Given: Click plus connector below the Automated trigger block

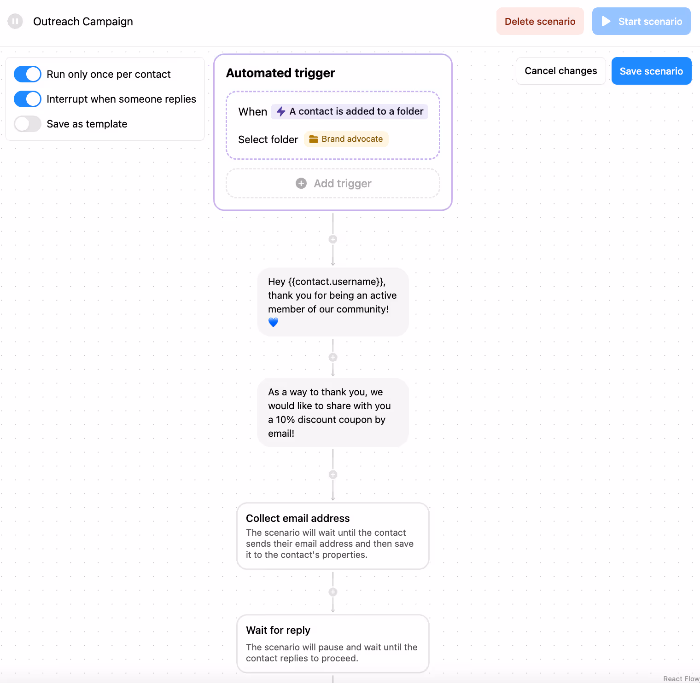Looking at the screenshot, I should 333,239.
